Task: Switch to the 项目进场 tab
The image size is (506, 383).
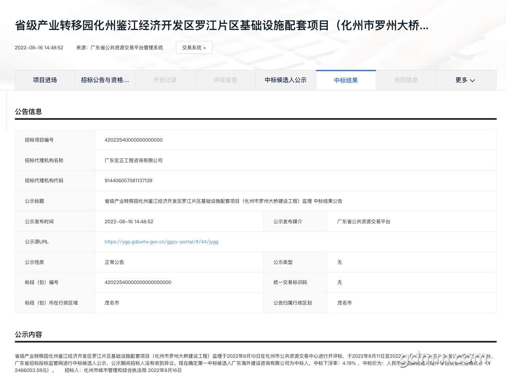Action: coord(45,80)
